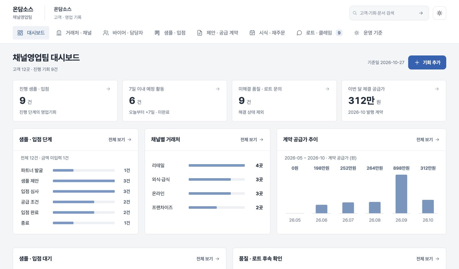Click the 파트너 발굴 progress bar
This screenshot has width=459, height=269.
tap(84, 171)
